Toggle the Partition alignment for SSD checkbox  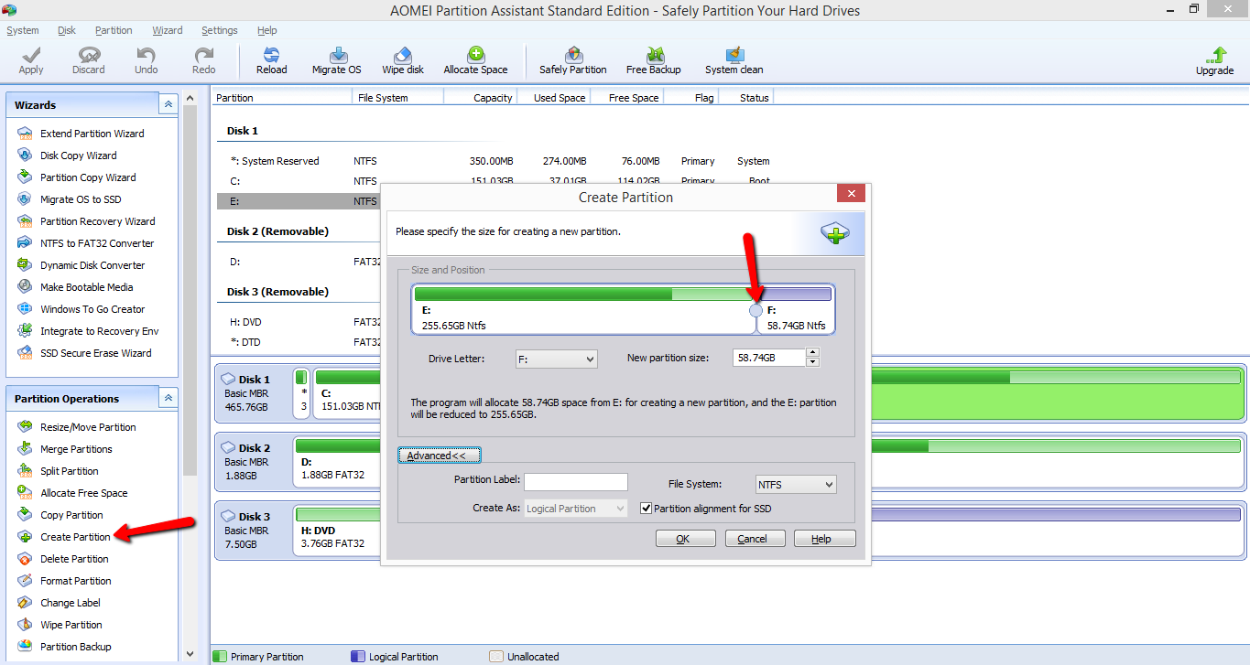pos(646,509)
